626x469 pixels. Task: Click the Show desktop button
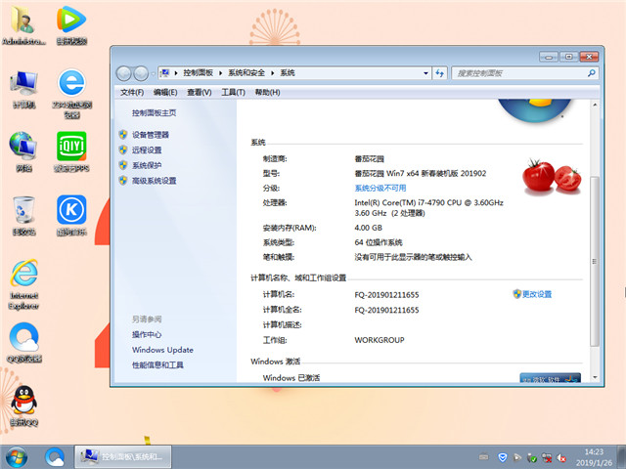pos(622,457)
